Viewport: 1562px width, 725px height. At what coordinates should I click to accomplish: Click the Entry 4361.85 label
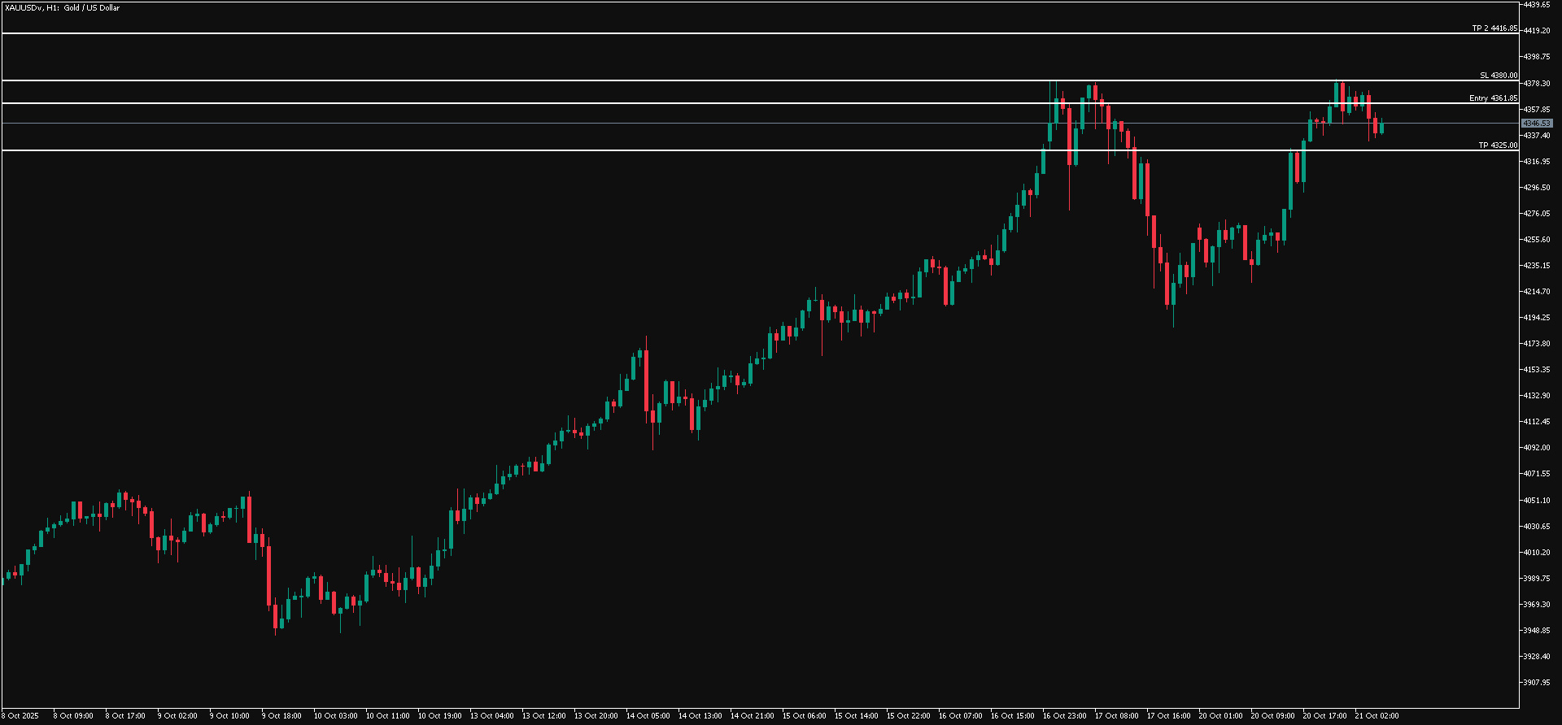[1492, 98]
